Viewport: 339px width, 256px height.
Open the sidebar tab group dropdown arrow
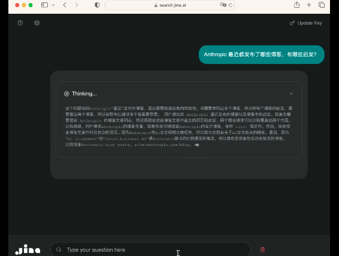[x=53, y=5]
